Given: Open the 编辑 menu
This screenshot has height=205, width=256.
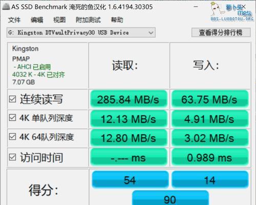Looking at the screenshot, I should (37, 20).
